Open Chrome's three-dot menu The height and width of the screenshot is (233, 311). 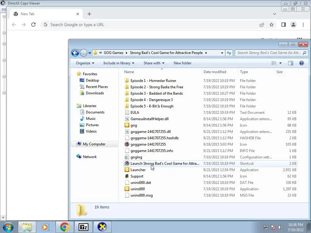click(303, 25)
